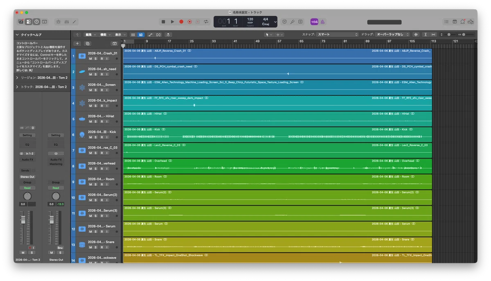Open Smart Controls dial icon
The width and height of the screenshot is (491, 281).
[58, 22]
